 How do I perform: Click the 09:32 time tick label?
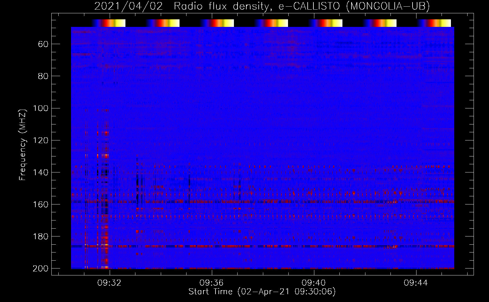tap(109, 283)
